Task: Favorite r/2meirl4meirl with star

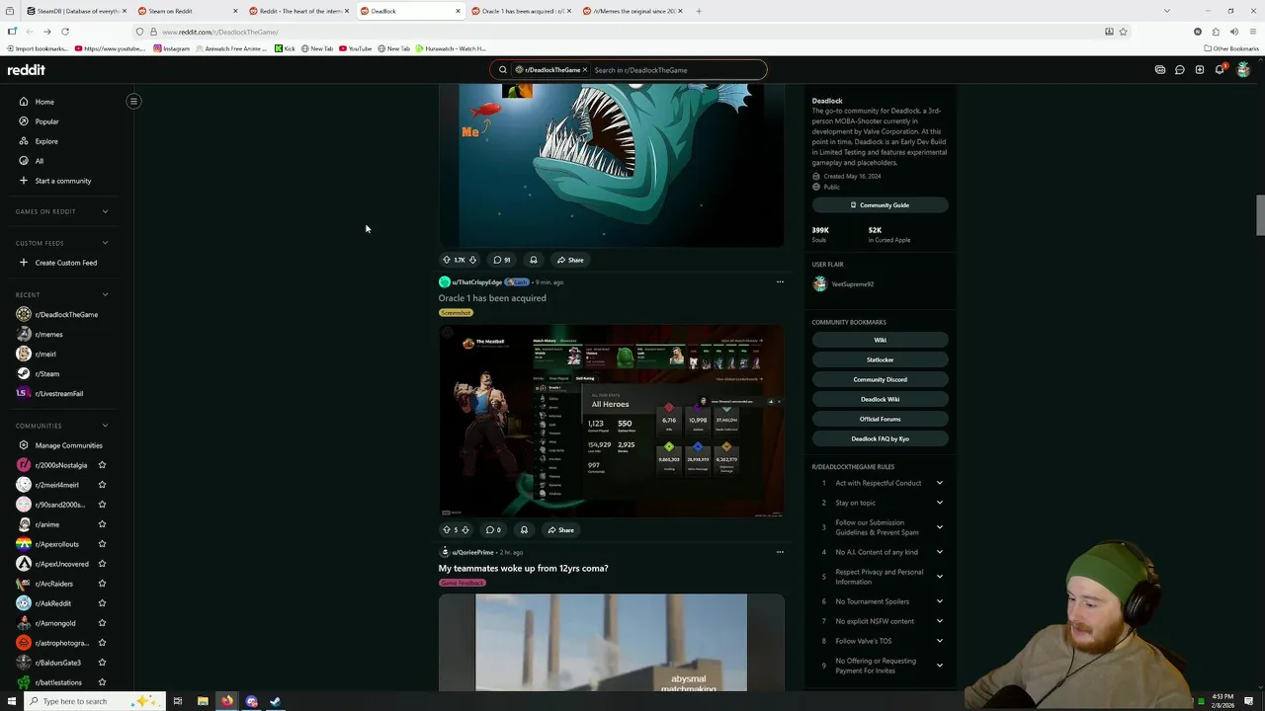Action: [x=102, y=485]
